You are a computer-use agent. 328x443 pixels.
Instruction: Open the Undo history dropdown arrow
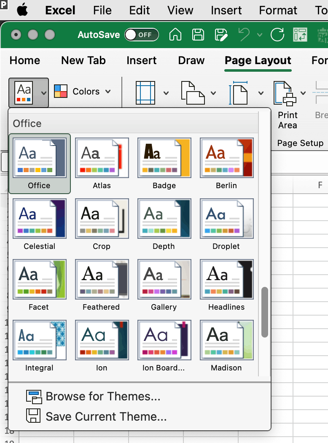(x=260, y=35)
